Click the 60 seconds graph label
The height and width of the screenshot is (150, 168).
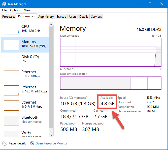click(67, 69)
